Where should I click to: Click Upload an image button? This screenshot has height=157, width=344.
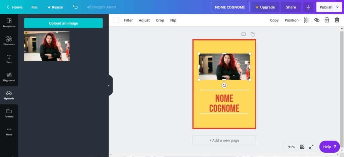(63, 23)
